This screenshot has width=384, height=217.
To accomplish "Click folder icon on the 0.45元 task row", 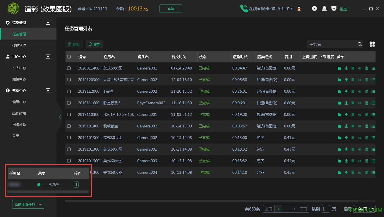I will (x=339, y=173).
